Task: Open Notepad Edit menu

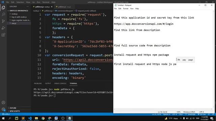Action: click(120, 9)
